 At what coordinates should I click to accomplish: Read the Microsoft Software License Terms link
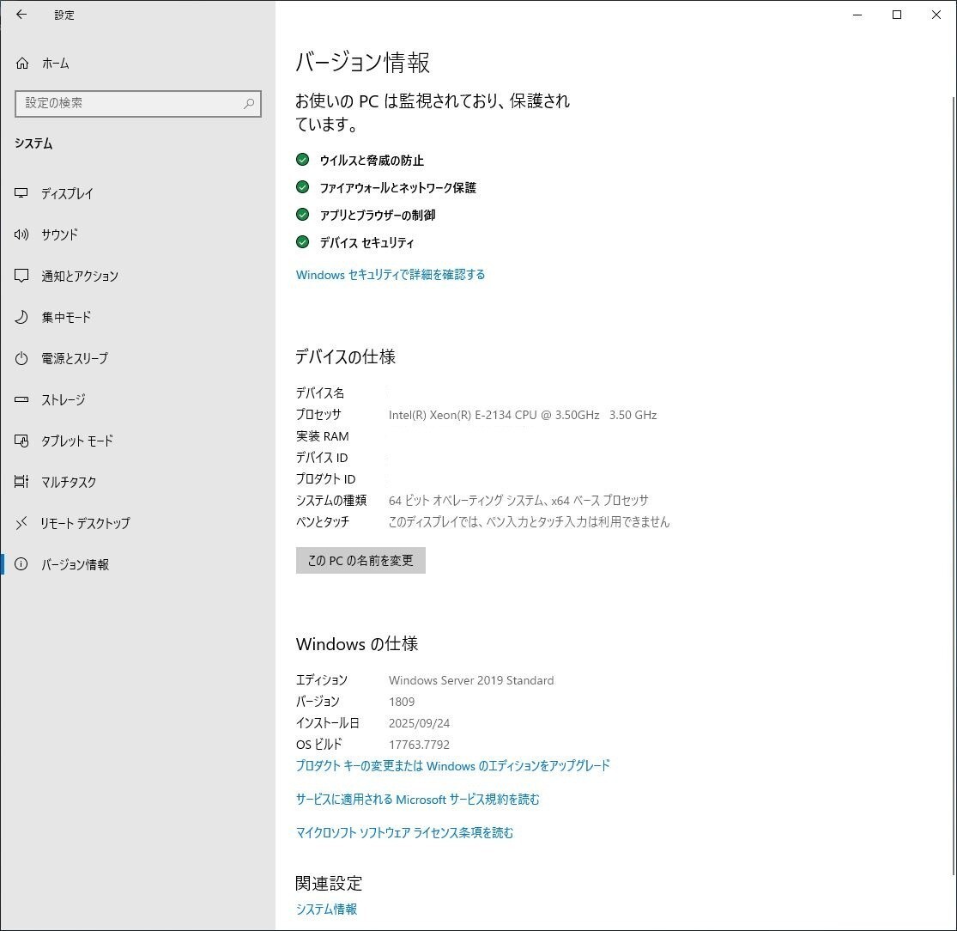pyautogui.click(x=404, y=833)
